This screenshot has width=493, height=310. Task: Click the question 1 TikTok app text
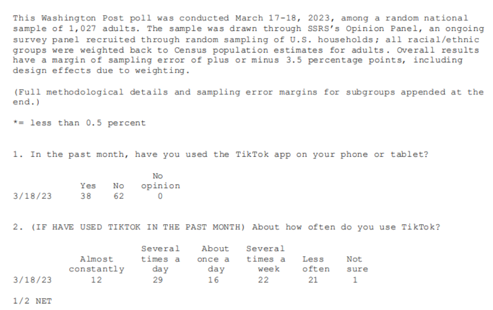pyautogui.click(x=221, y=154)
